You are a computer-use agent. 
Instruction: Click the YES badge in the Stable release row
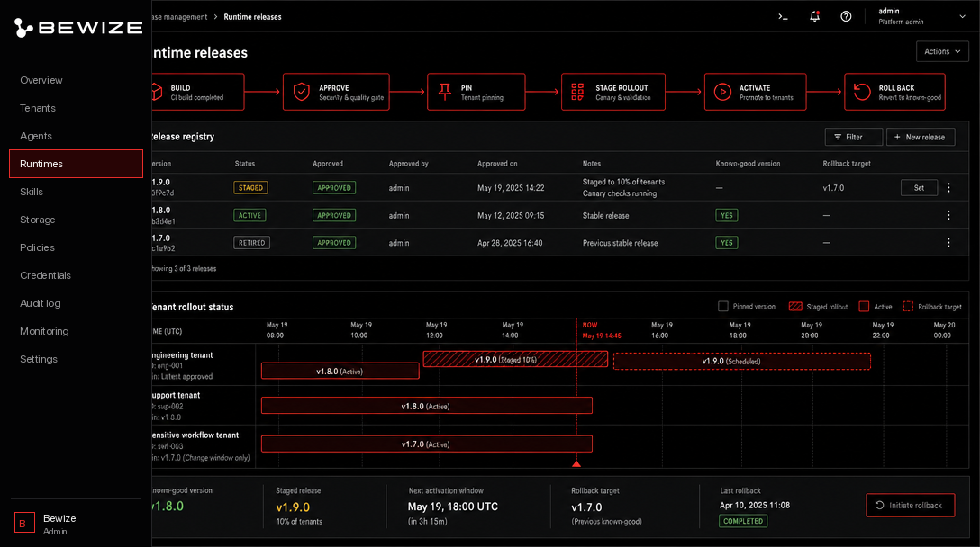click(x=726, y=215)
